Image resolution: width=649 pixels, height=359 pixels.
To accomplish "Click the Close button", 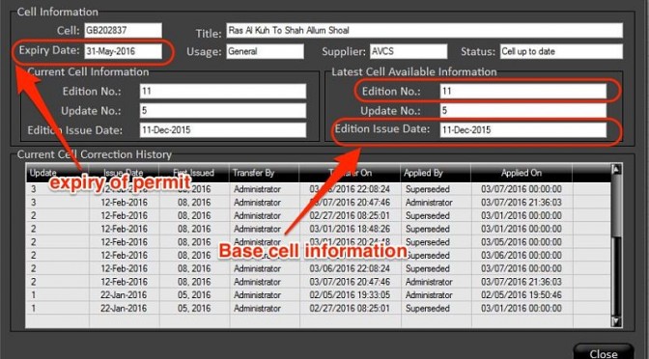I will click(603, 352).
